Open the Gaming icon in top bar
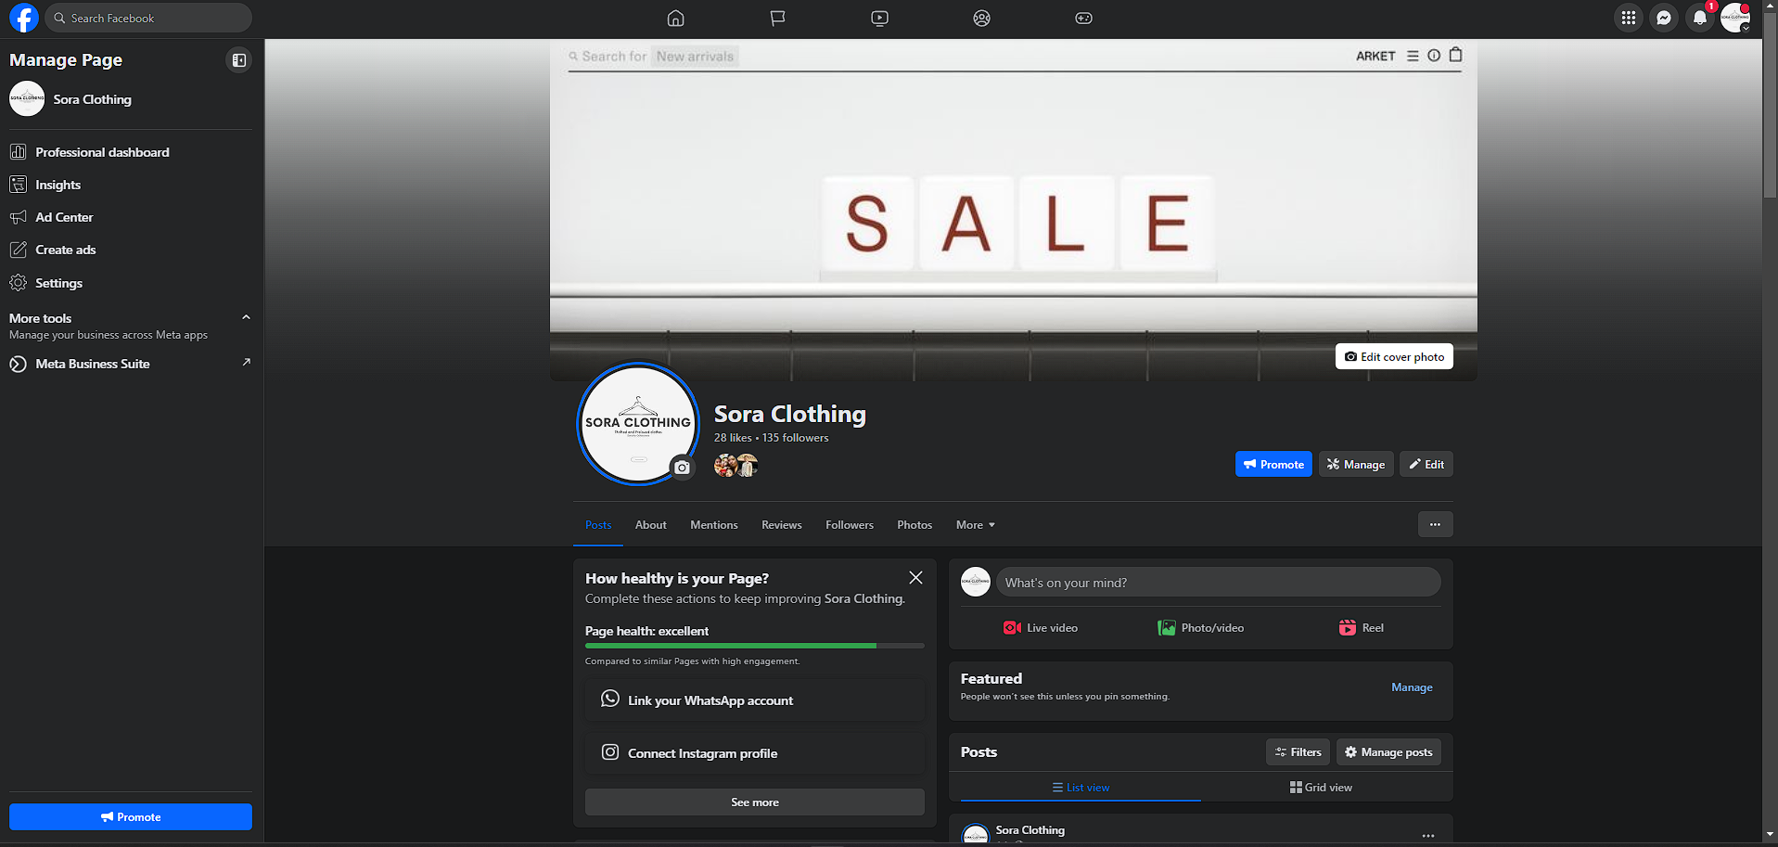Screen dimensions: 1778x847 click(x=1083, y=18)
